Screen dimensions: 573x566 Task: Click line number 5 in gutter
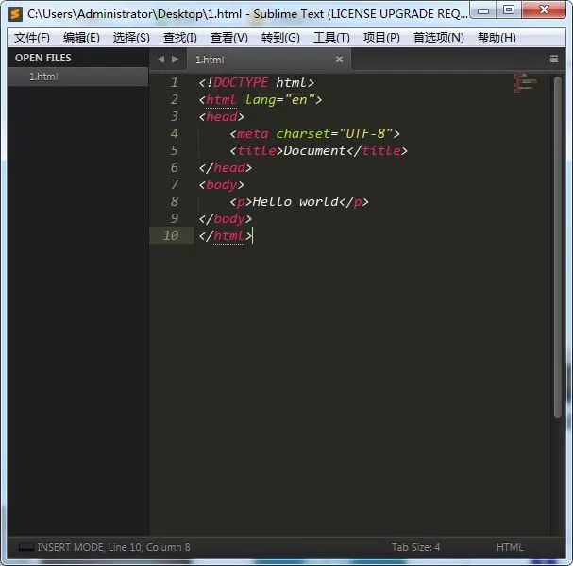pos(175,150)
